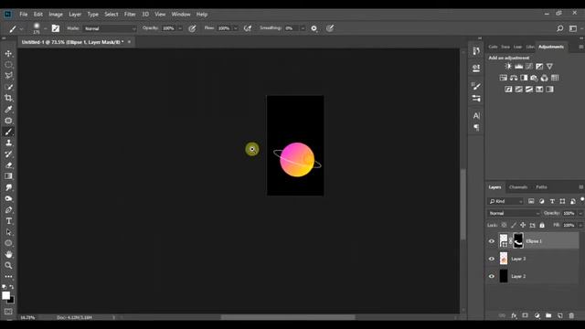Open the layer blend mode Normal dropdown

[514, 213]
